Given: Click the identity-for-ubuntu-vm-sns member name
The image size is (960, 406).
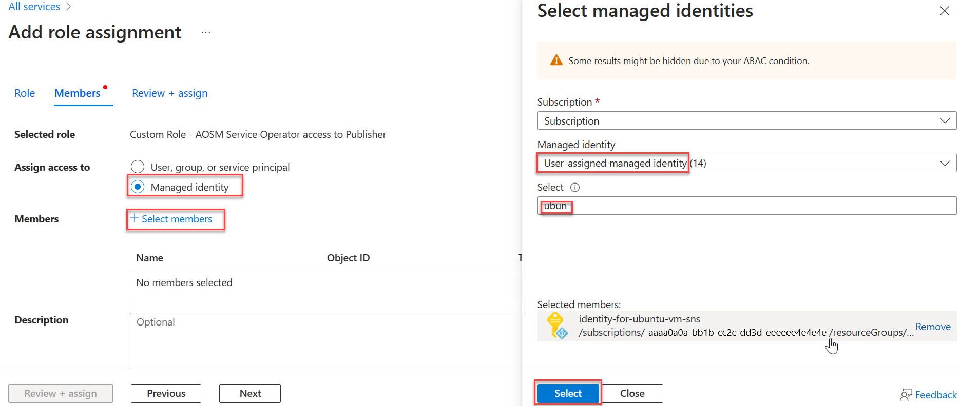Looking at the screenshot, I should (639, 319).
